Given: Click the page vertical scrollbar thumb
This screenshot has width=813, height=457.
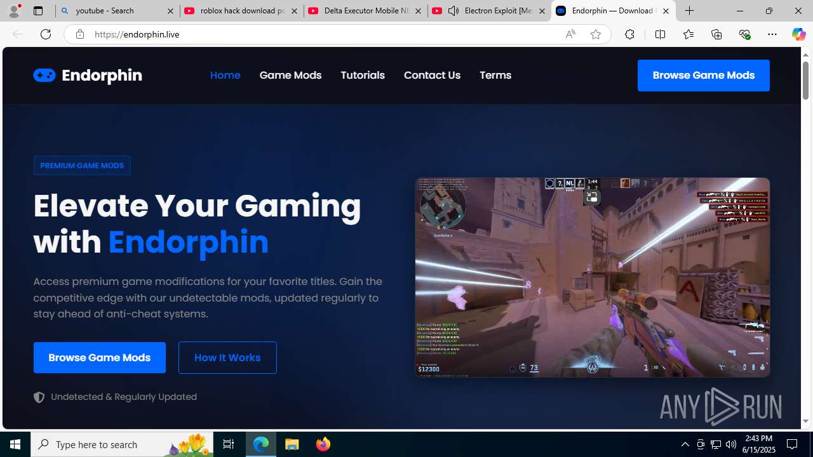Looking at the screenshot, I should (805, 79).
